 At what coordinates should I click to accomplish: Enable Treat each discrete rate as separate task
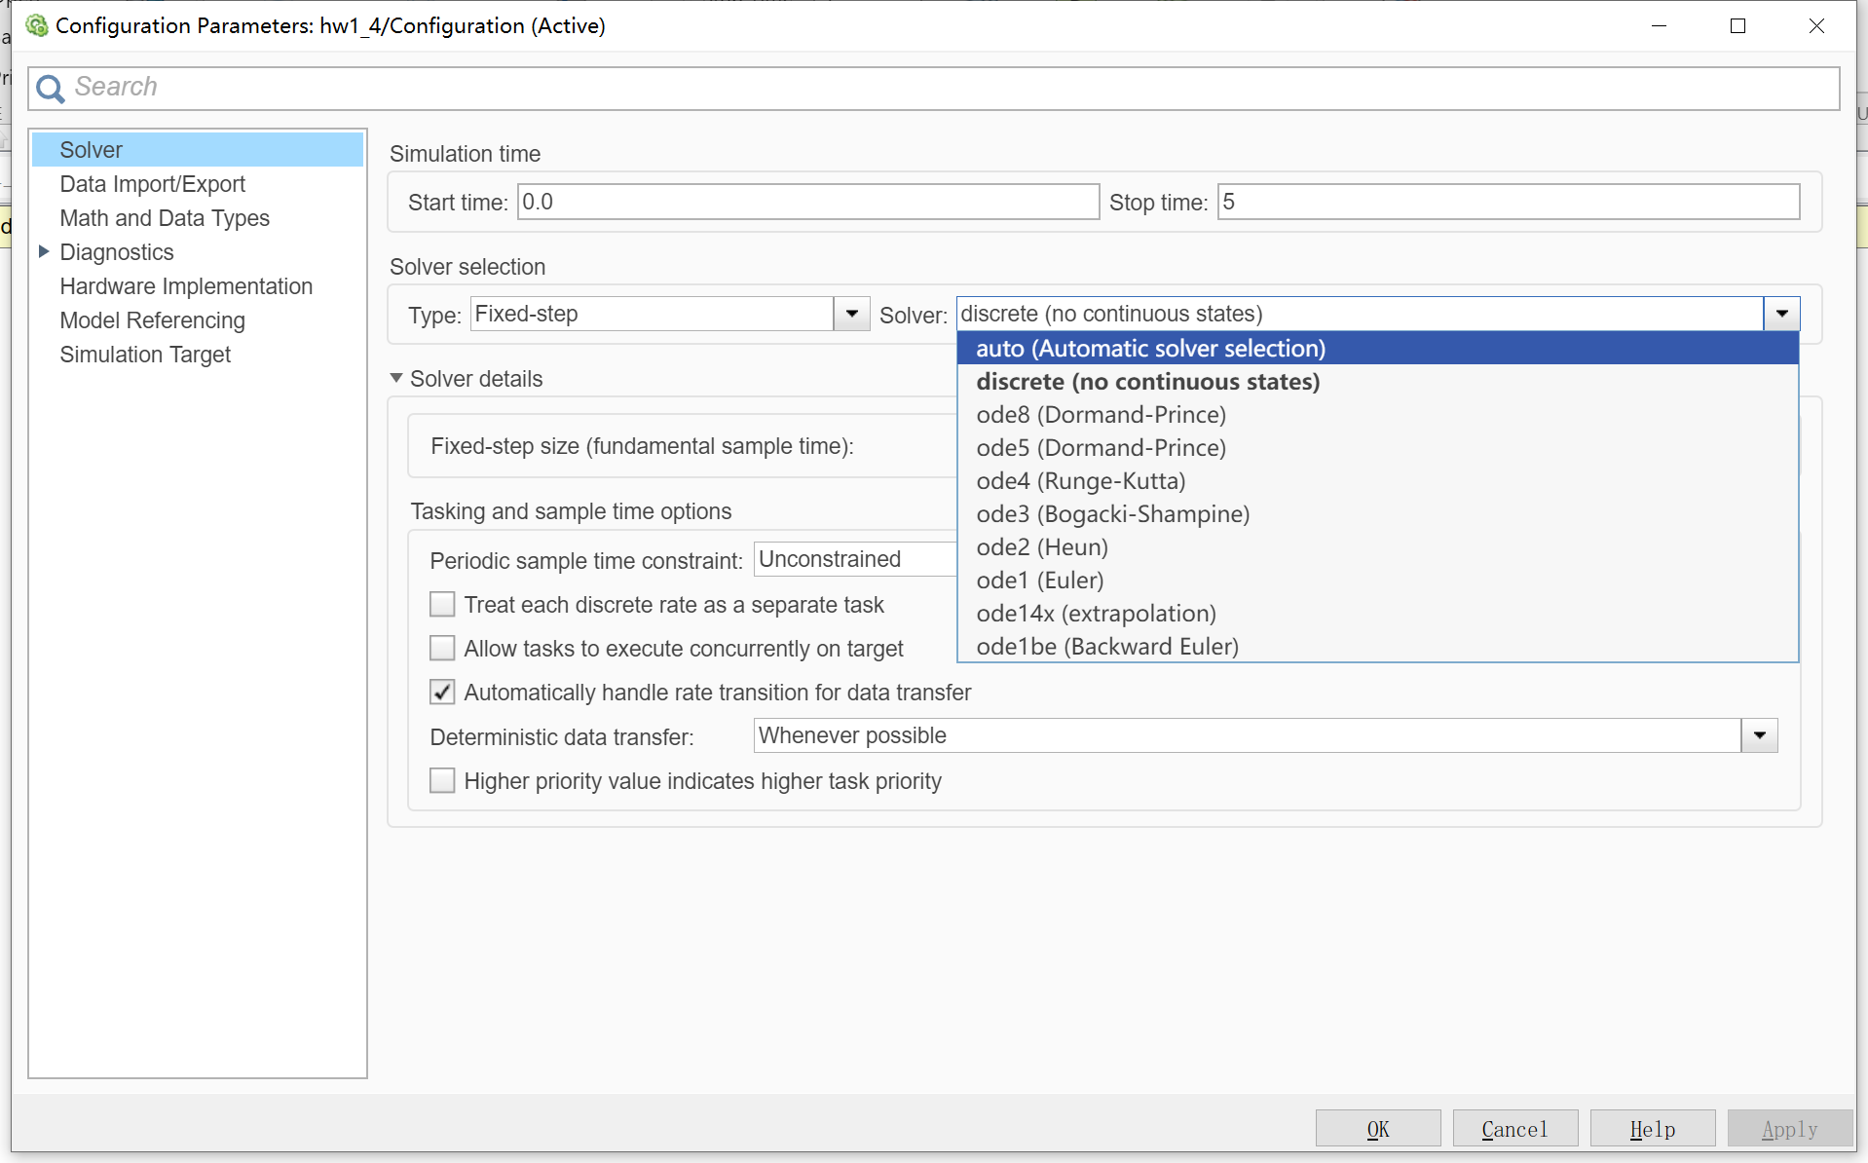click(442, 605)
